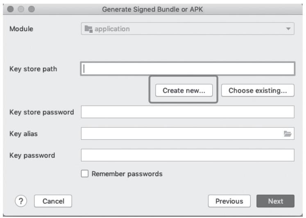Select the Key alias text field
The height and width of the screenshot is (218, 306).
point(180,134)
